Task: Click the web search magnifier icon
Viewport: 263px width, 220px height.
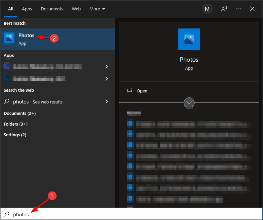Action: [6, 101]
